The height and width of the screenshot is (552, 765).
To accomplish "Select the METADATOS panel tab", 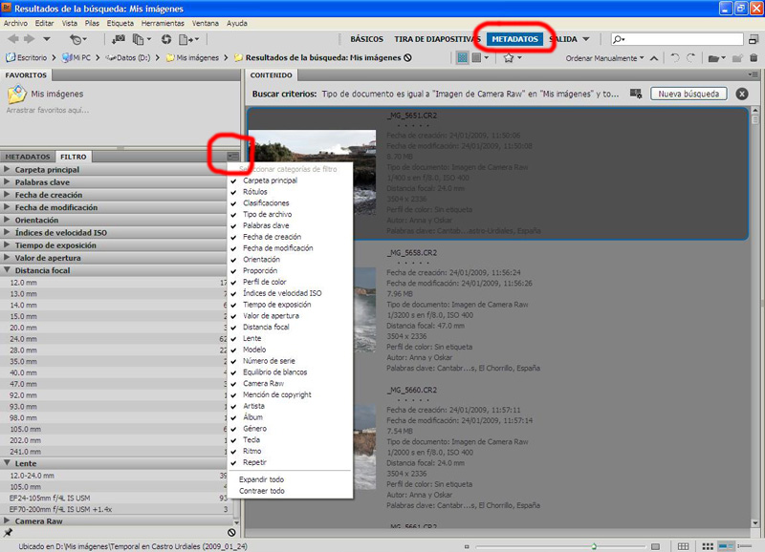I will (28, 157).
